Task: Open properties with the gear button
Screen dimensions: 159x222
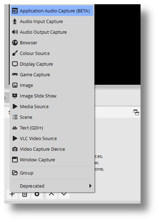Action: 37,194
